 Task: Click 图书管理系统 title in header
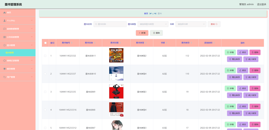[x=13, y=5]
